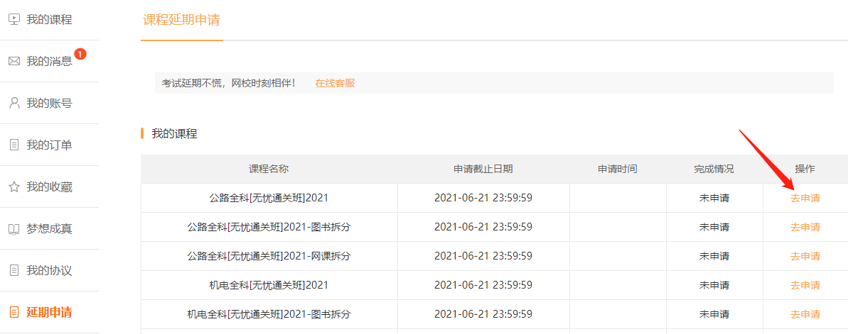Open the 我的消息 sidebar menu item
The image size is (848, 334).
(x=49, y=61)
